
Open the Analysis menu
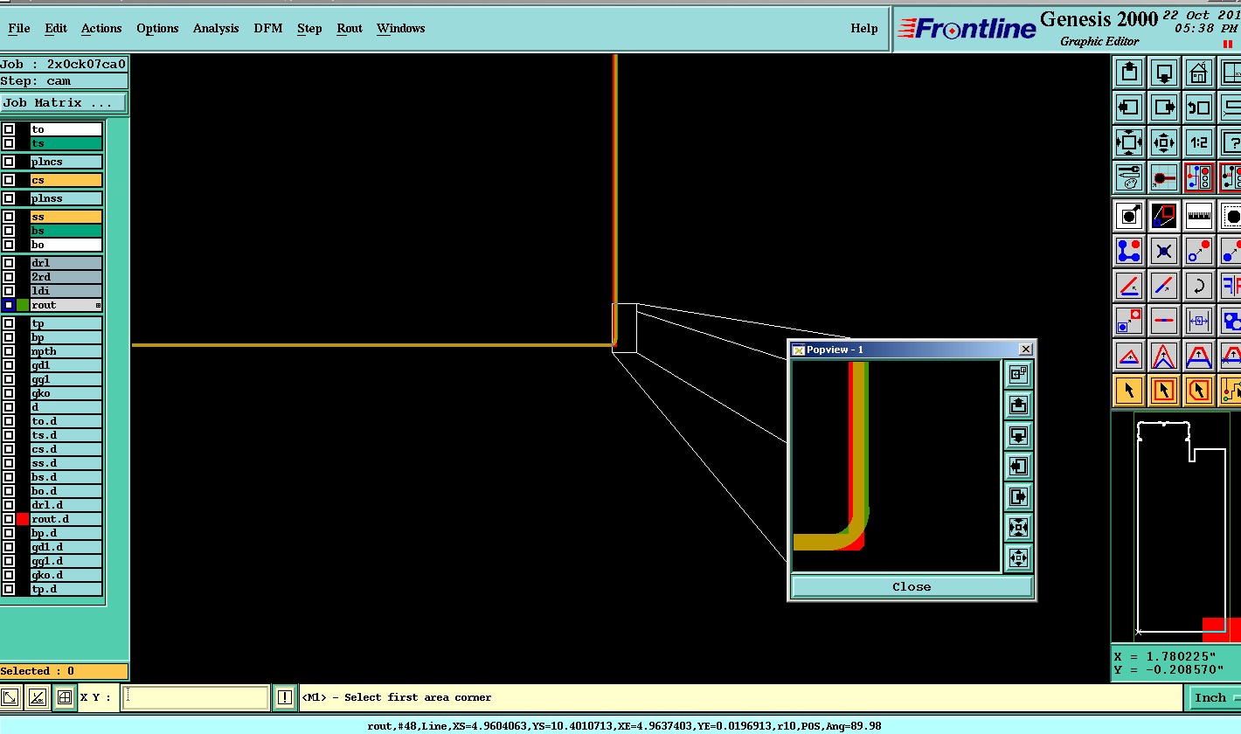coord(216,28)
